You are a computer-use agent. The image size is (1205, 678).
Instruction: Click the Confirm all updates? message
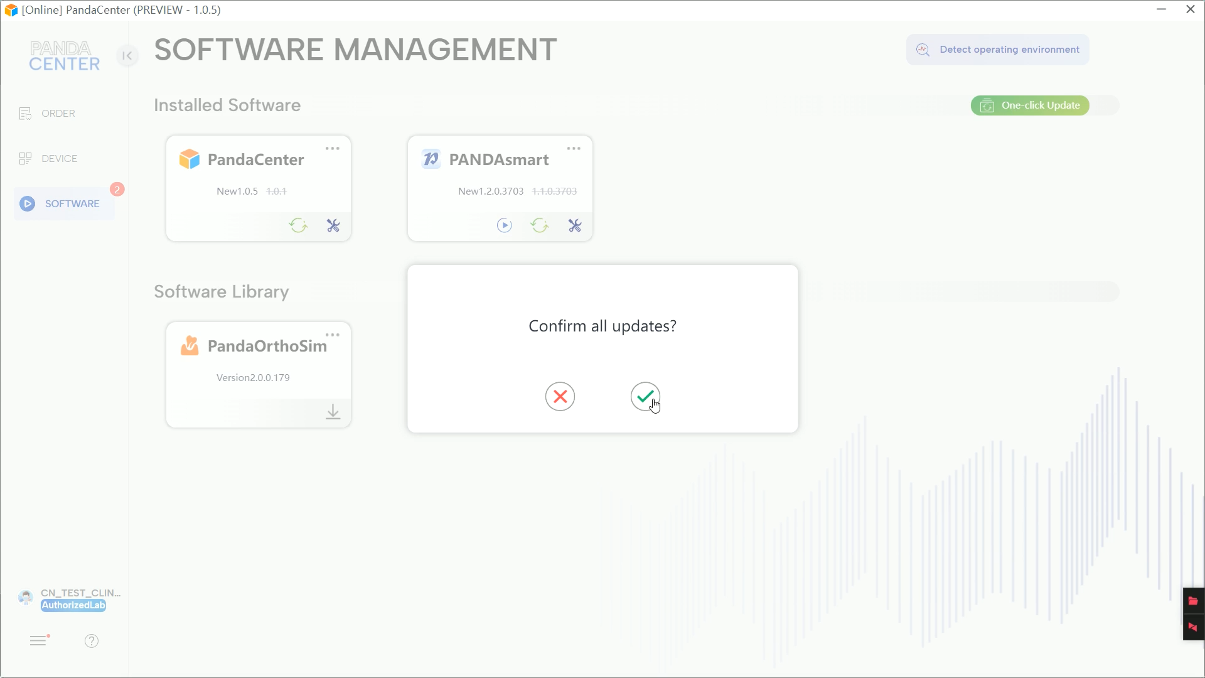[x=602, y=326]
